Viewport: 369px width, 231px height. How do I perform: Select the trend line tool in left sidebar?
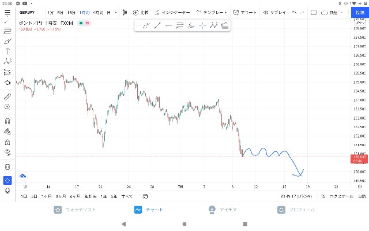[x=7, y=22]
